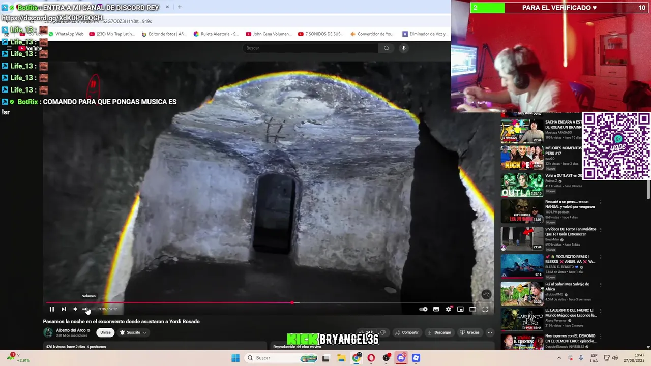Open Opera browser from the taskbar

(371, 358)
